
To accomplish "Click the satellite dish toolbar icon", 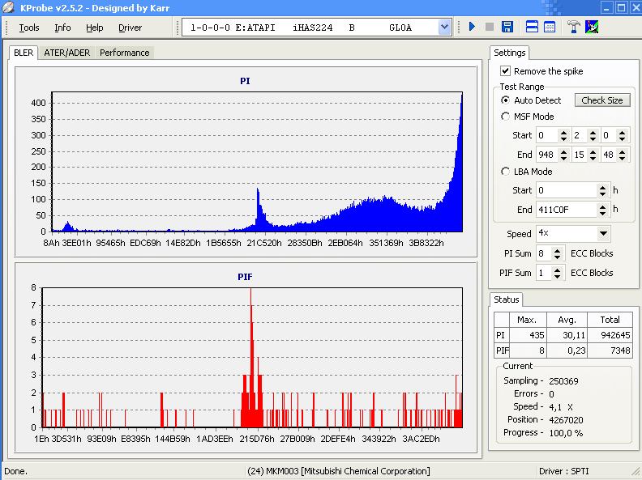I will tap(593, 27).
